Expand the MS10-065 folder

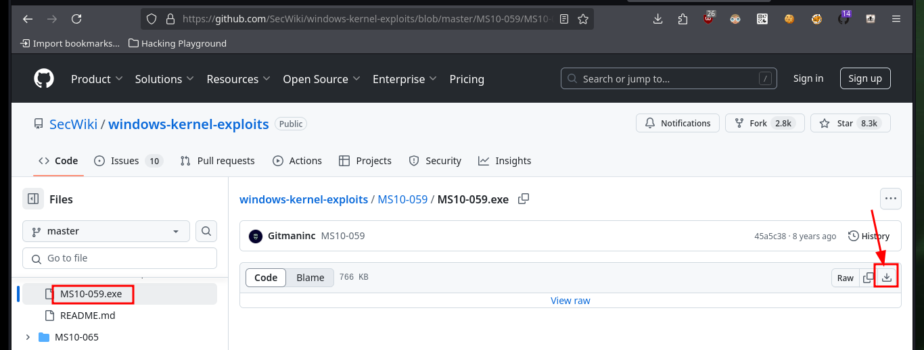click(28, 337)
